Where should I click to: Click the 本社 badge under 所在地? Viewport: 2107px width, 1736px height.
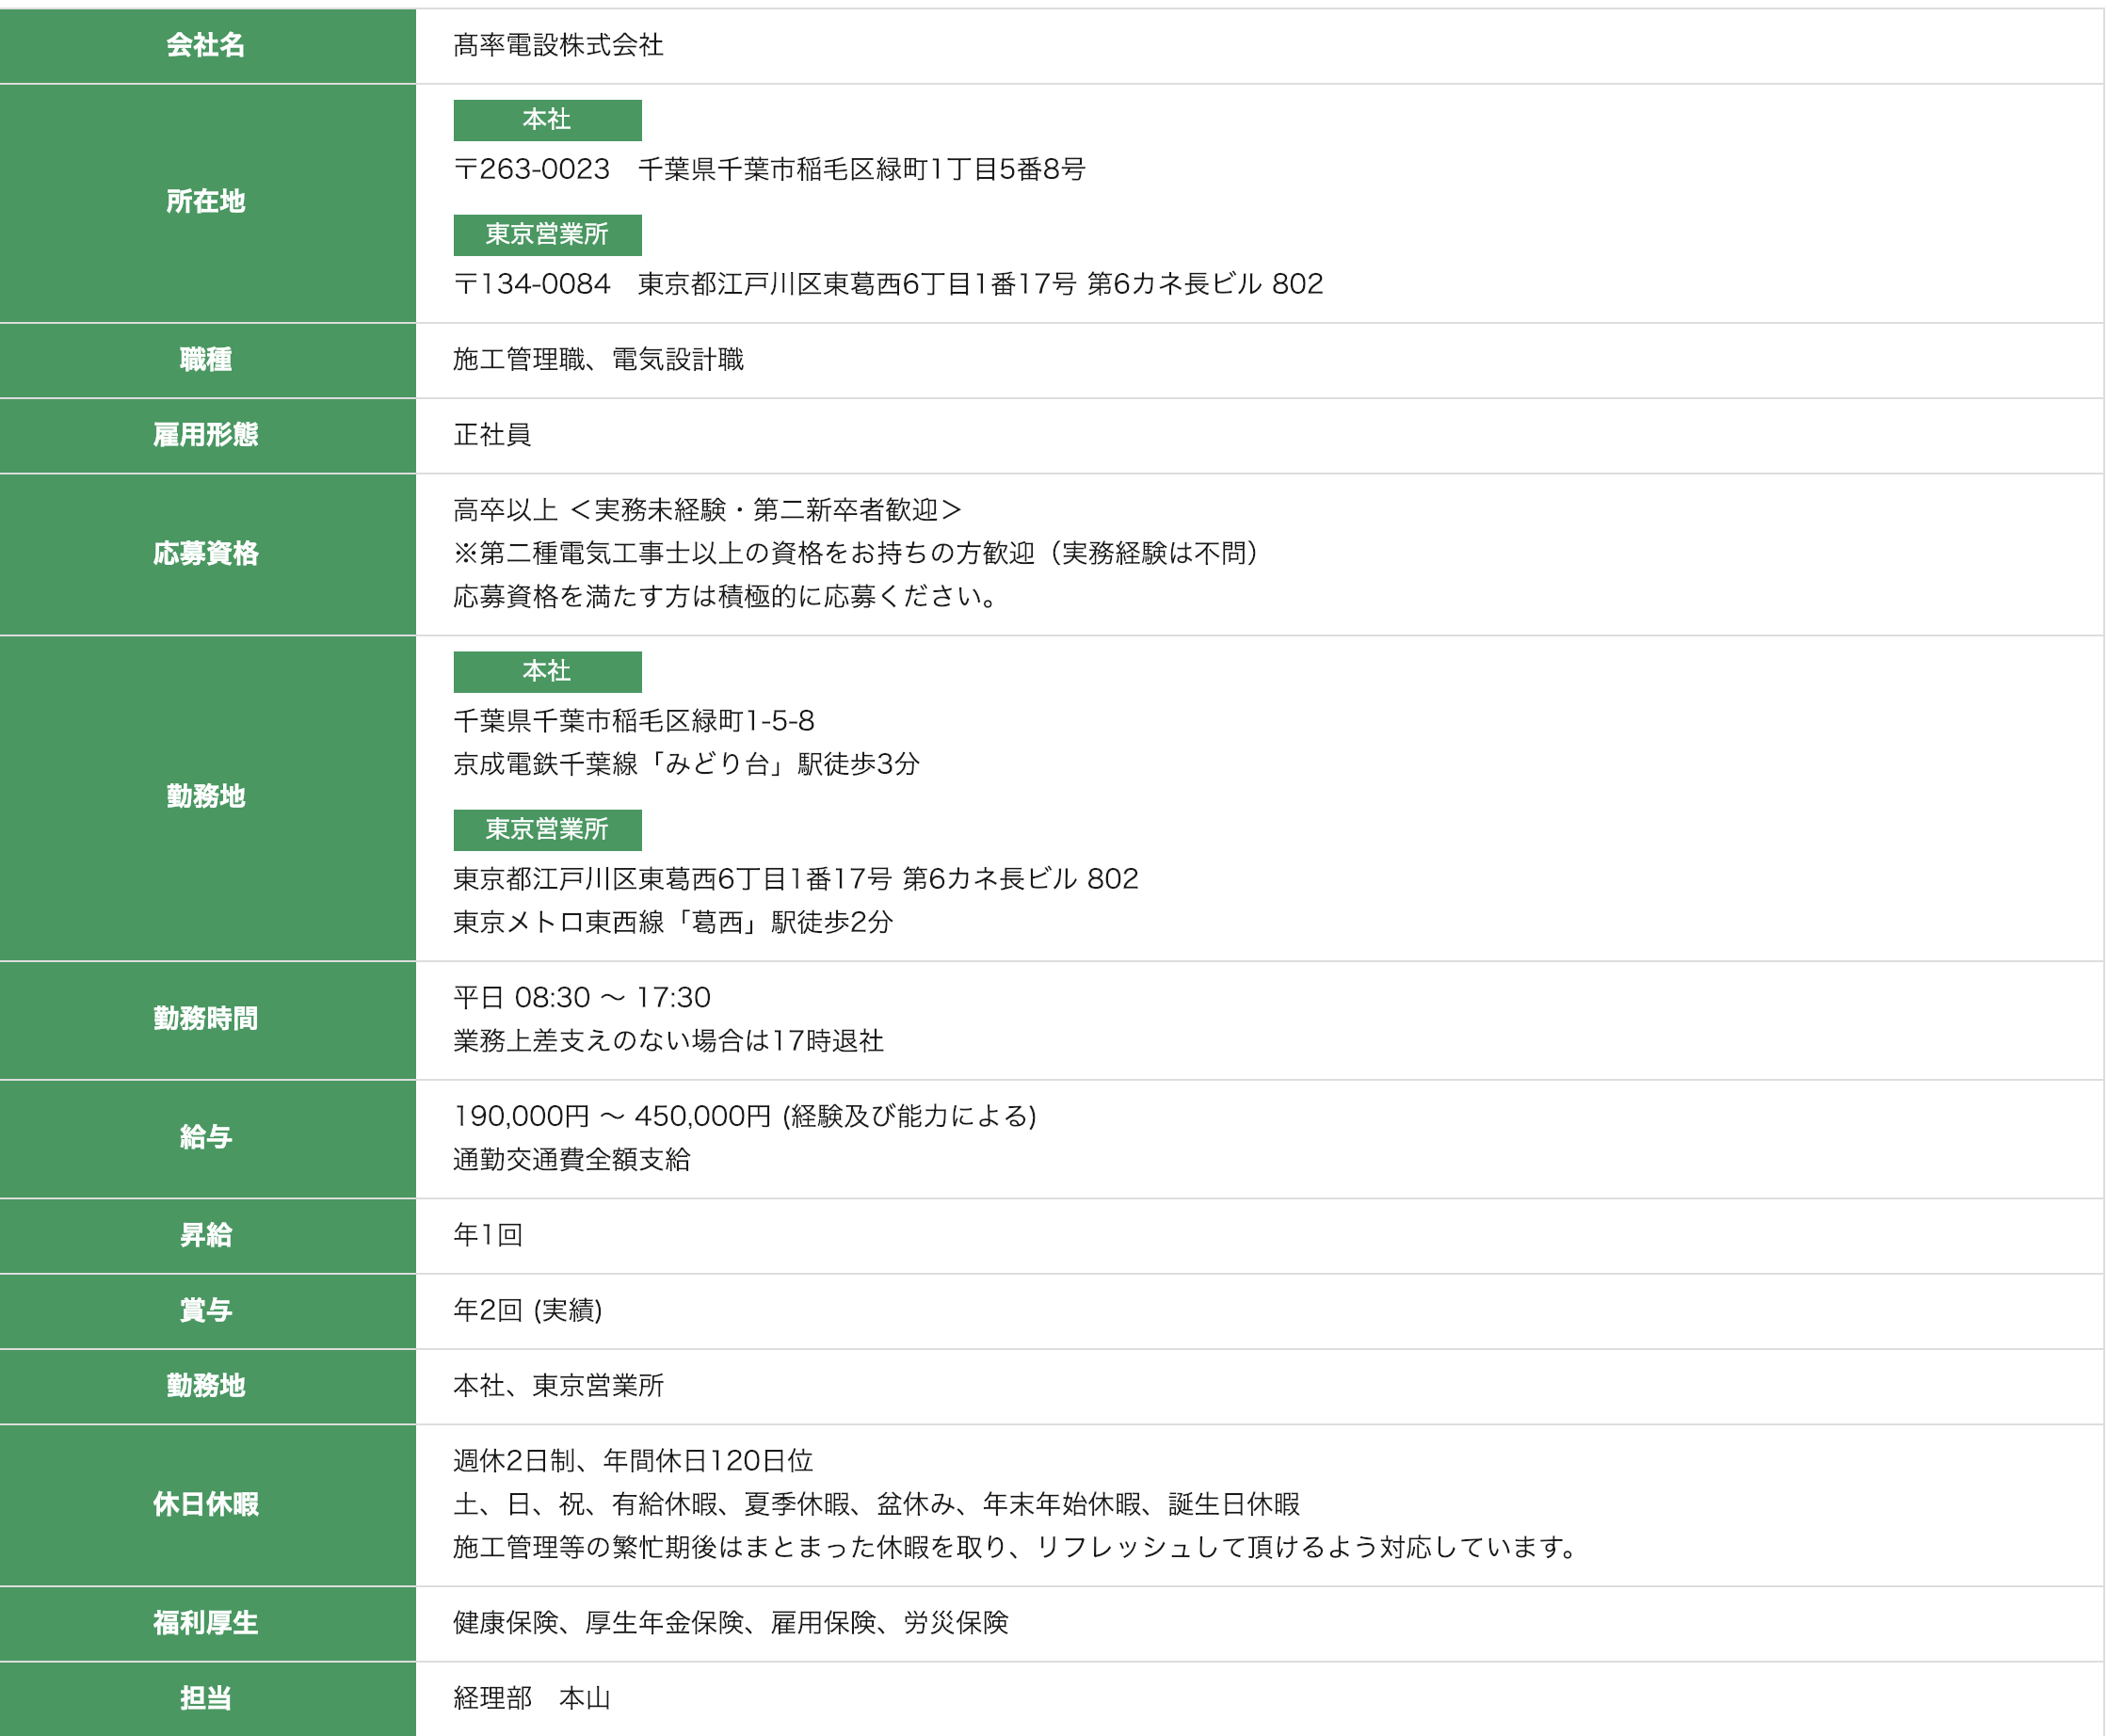(546, 120)
